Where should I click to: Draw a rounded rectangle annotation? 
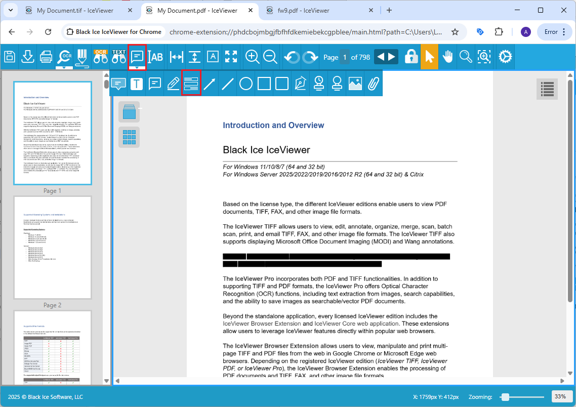pos(282,84)
